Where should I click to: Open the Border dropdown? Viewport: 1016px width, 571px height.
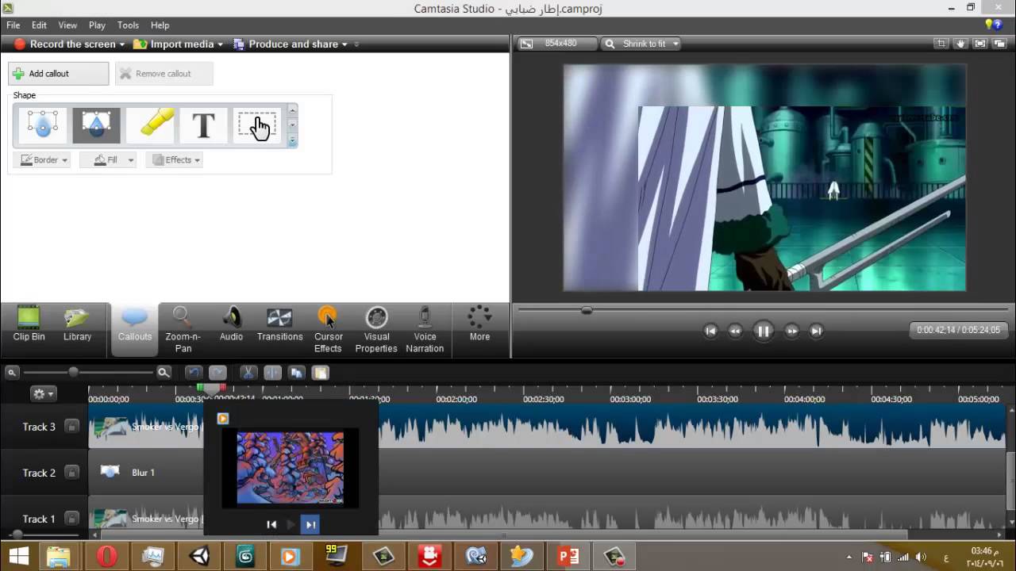point(44,160)
